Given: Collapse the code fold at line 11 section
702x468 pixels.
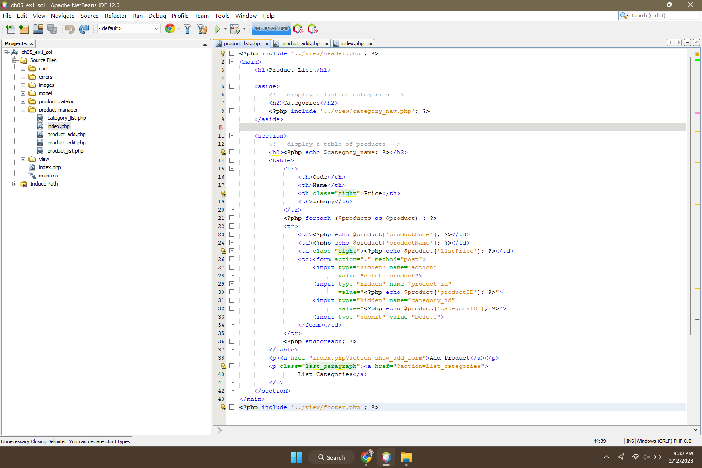Looking at the screenshot, I should [x=232, y=136].
